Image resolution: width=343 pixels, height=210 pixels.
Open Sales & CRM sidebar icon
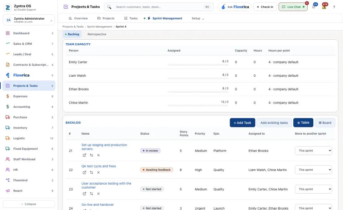click(x=8, y=44)
